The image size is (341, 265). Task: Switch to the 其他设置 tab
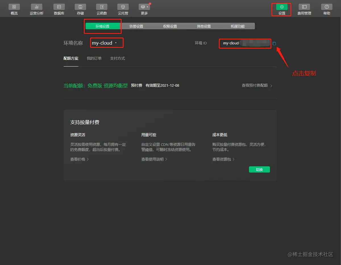(x=204, y=26)
